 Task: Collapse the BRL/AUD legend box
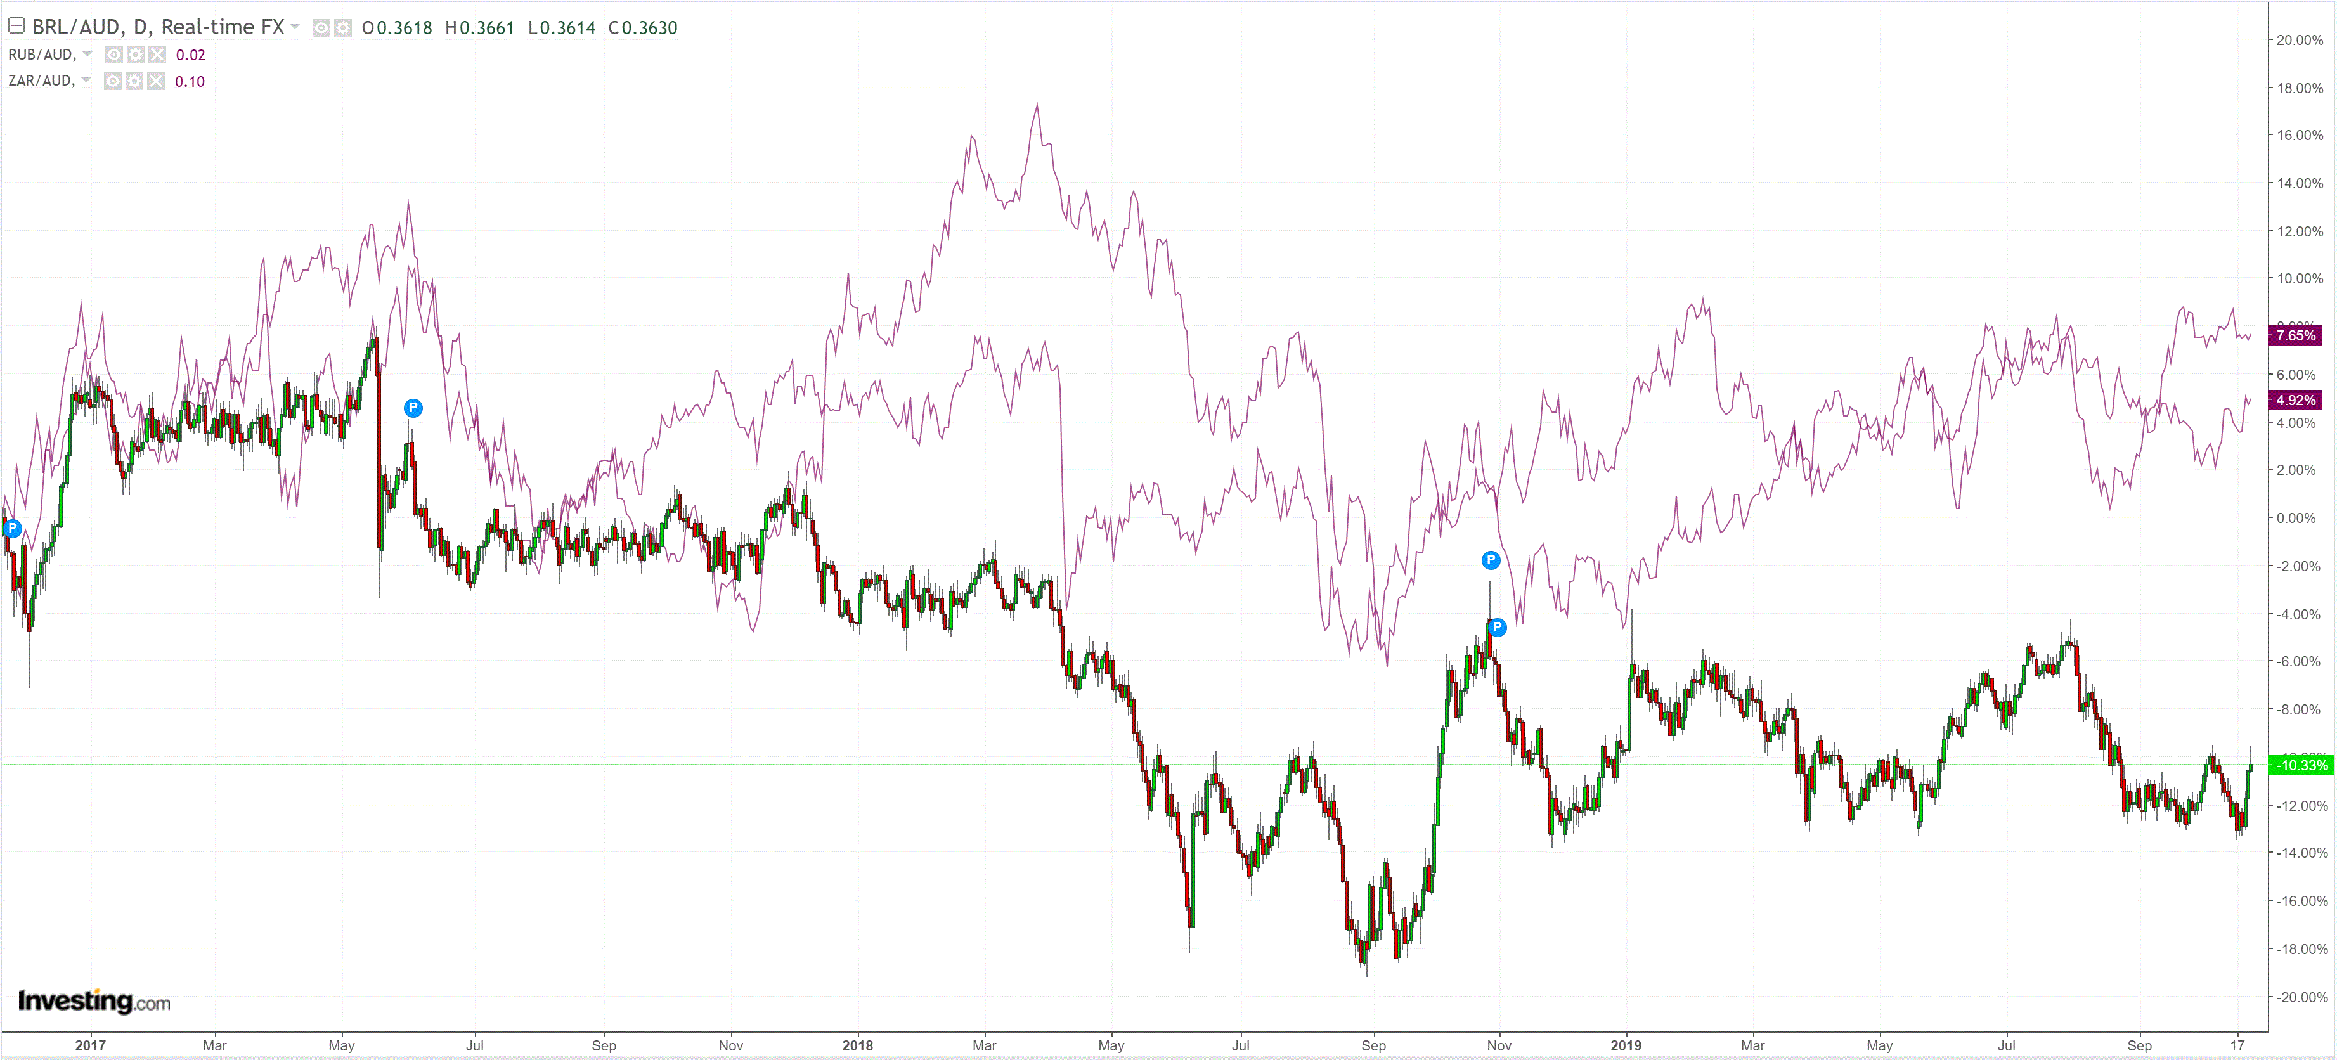click(x=16, y=27)
